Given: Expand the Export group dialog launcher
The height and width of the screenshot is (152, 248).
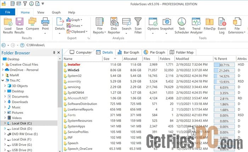Looking at the screenshot, I should [89, 38].
